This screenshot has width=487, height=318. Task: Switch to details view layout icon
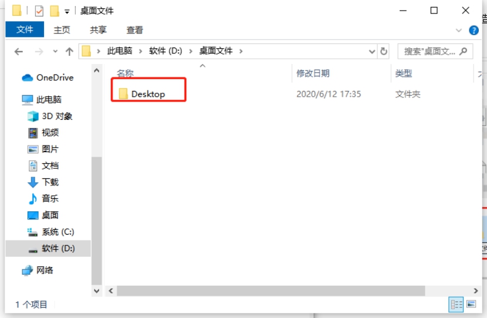point(456,305)
